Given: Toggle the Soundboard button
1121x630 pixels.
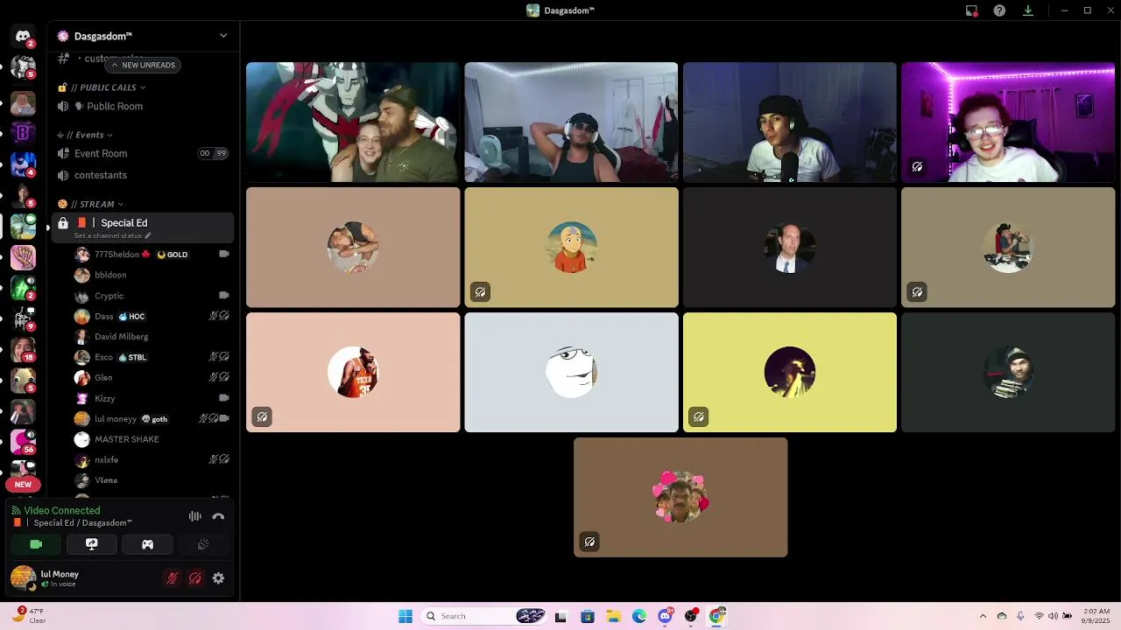Looking at the screenshot, I should [x=203, y=544].
